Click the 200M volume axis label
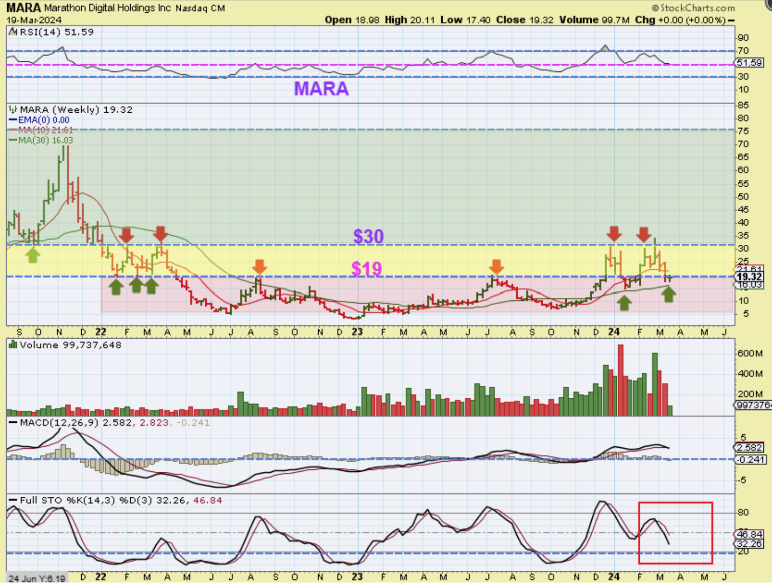Viewport: 772px width, 583px height. coord(750,394)
